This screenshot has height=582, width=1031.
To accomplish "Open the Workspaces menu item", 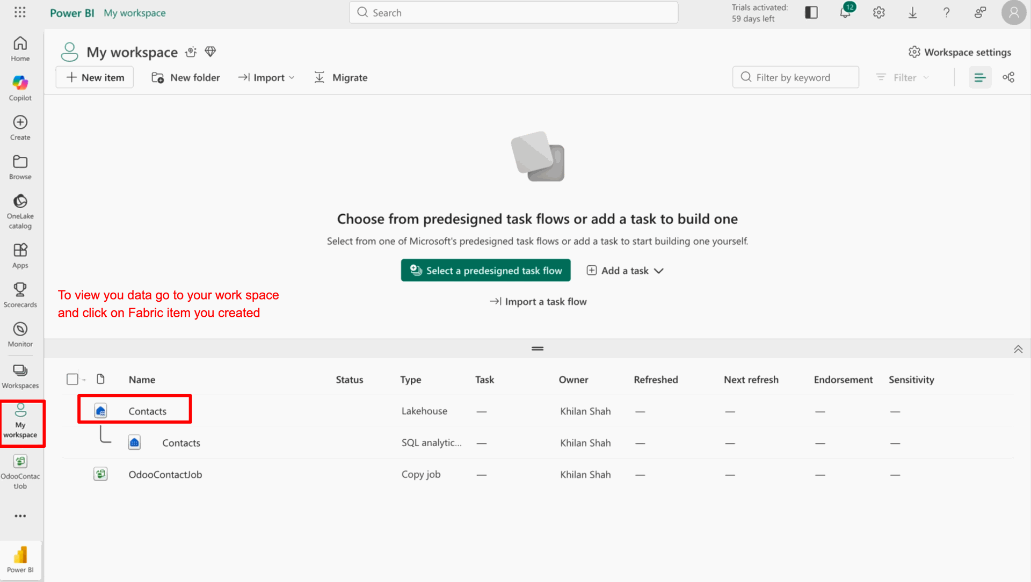I will (20, 376).
